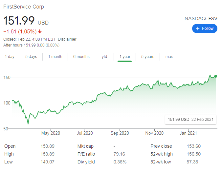Viewport: 221px width, 170px height.
Task: Click the plus icon in Follow button
Action: [198, 28]
